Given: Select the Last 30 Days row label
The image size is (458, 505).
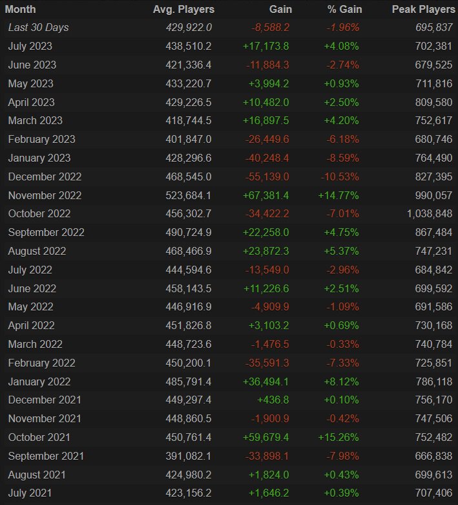Looking at the screenshot, I should (38, 28).
